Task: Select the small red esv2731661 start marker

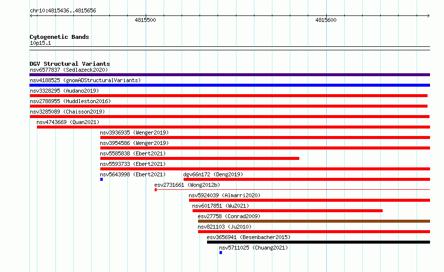Action: click(156, 190)
